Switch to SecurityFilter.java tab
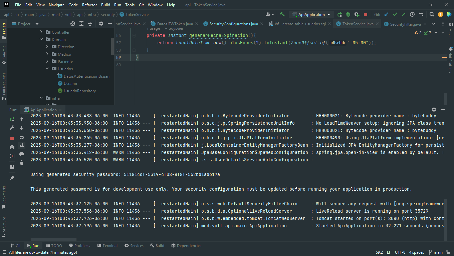 (405, 24)
